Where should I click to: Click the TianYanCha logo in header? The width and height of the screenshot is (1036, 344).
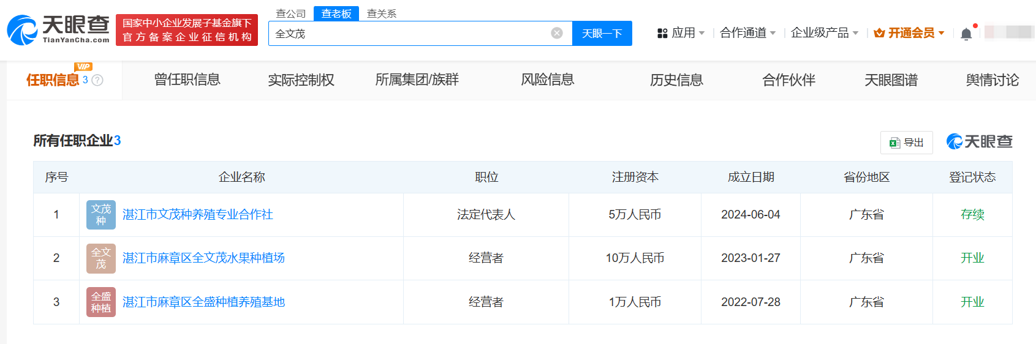tap(58, 30)
